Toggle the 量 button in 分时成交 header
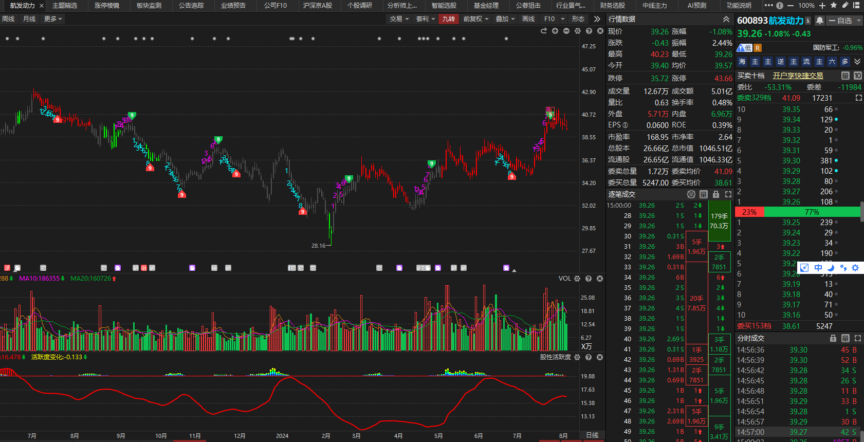The height and width of the screenshot is (442, 864). click(x=845, y=338)
